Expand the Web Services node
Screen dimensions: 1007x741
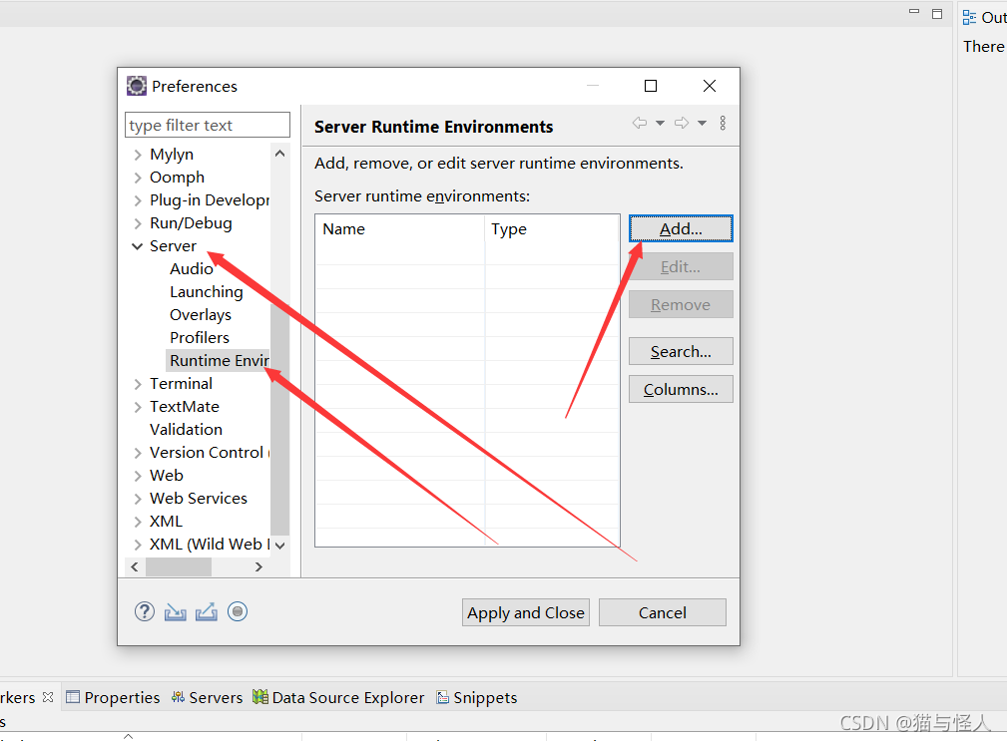click(138, 499)
